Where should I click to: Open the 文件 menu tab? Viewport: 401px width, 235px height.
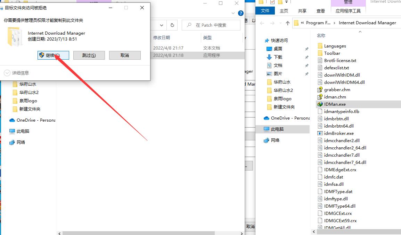(x=265, y=11)
